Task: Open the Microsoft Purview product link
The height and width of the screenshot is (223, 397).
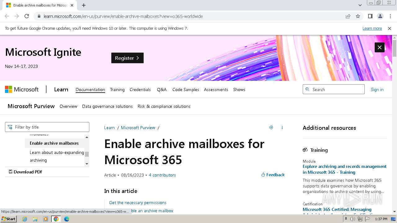Action: click(x=31, y=106)
